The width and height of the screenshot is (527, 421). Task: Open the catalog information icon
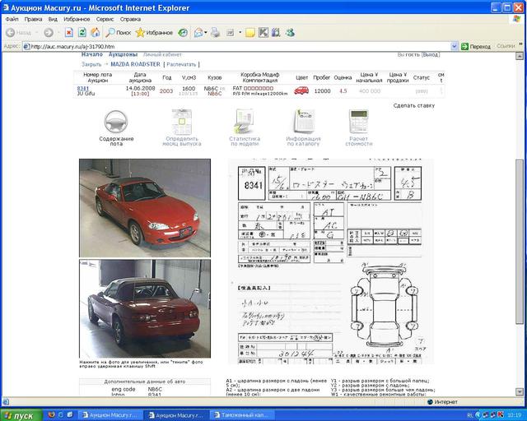(303, 122)
